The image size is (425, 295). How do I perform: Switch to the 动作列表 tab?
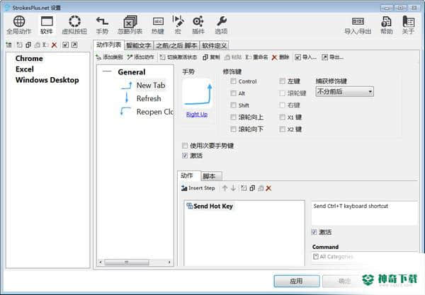tap(108, 45)
